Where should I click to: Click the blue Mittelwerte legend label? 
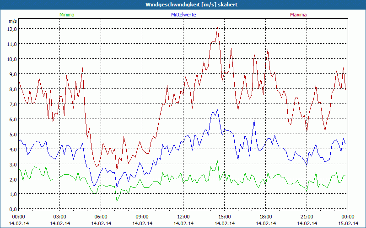click(183, 15)
